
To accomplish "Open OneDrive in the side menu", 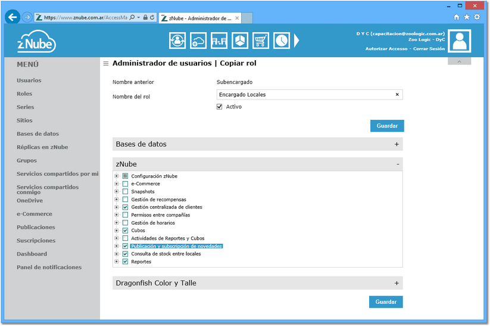I will coord(30,200).
